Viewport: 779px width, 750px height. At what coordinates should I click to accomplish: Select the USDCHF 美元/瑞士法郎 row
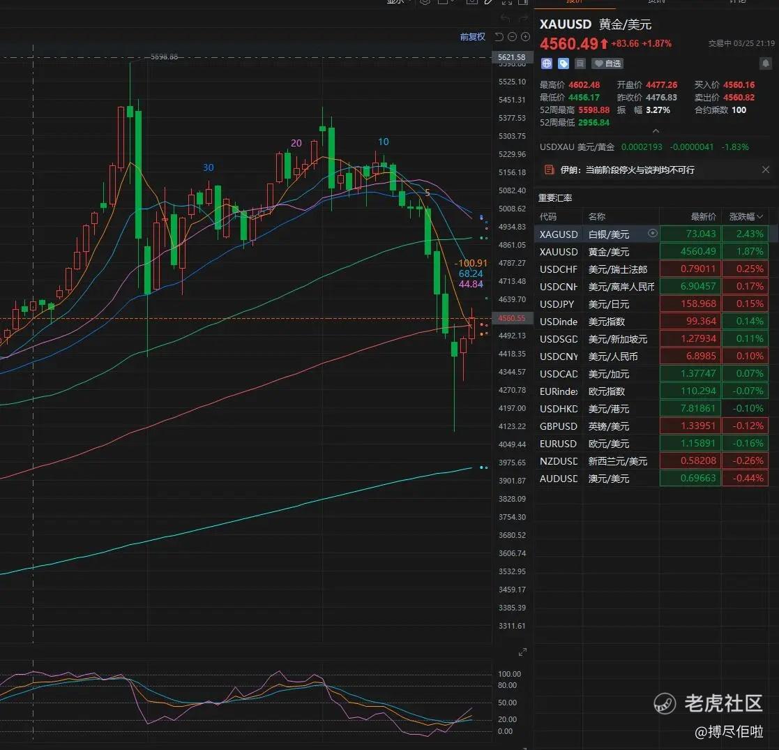(x=651, y=269)
